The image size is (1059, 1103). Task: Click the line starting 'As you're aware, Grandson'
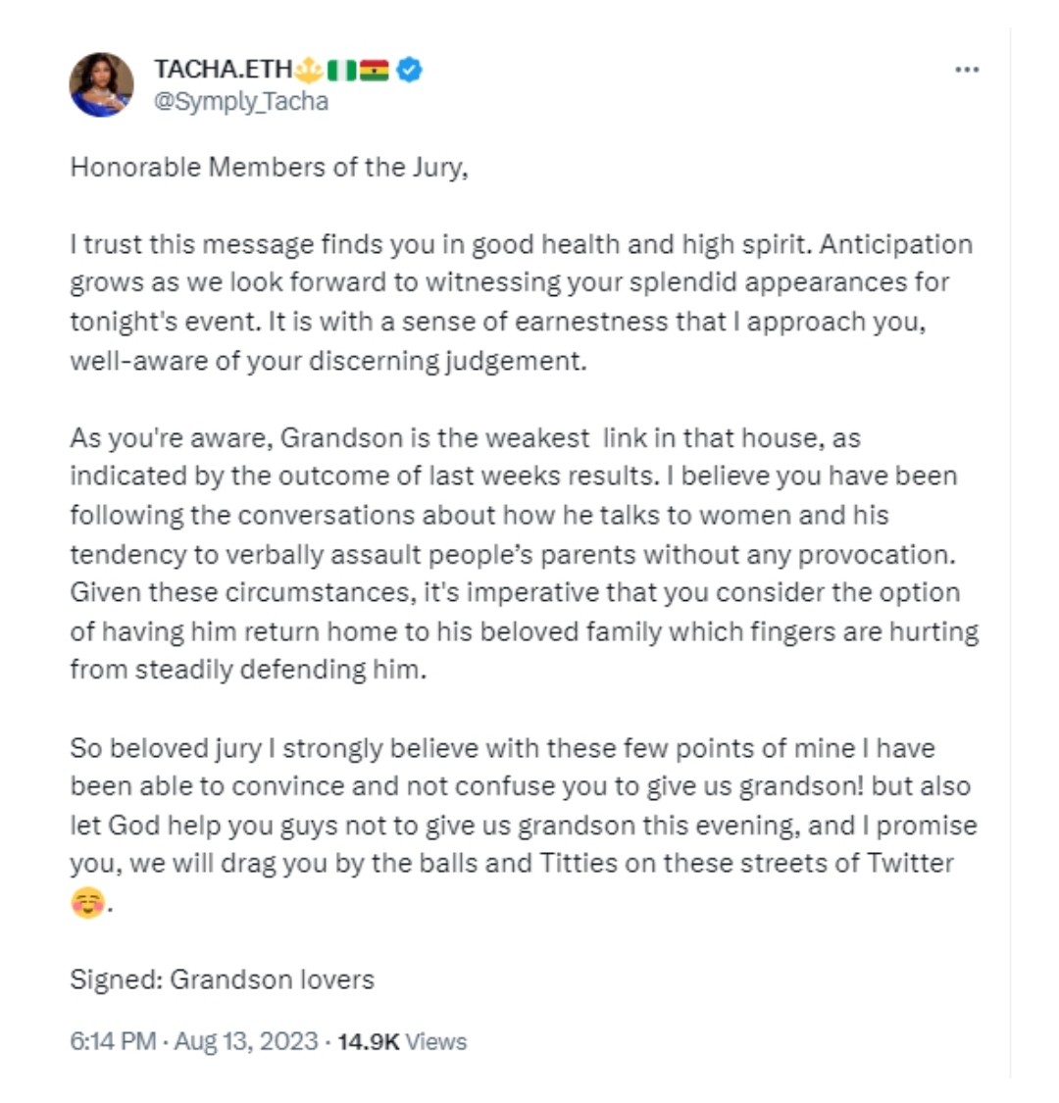pos(465,438)
